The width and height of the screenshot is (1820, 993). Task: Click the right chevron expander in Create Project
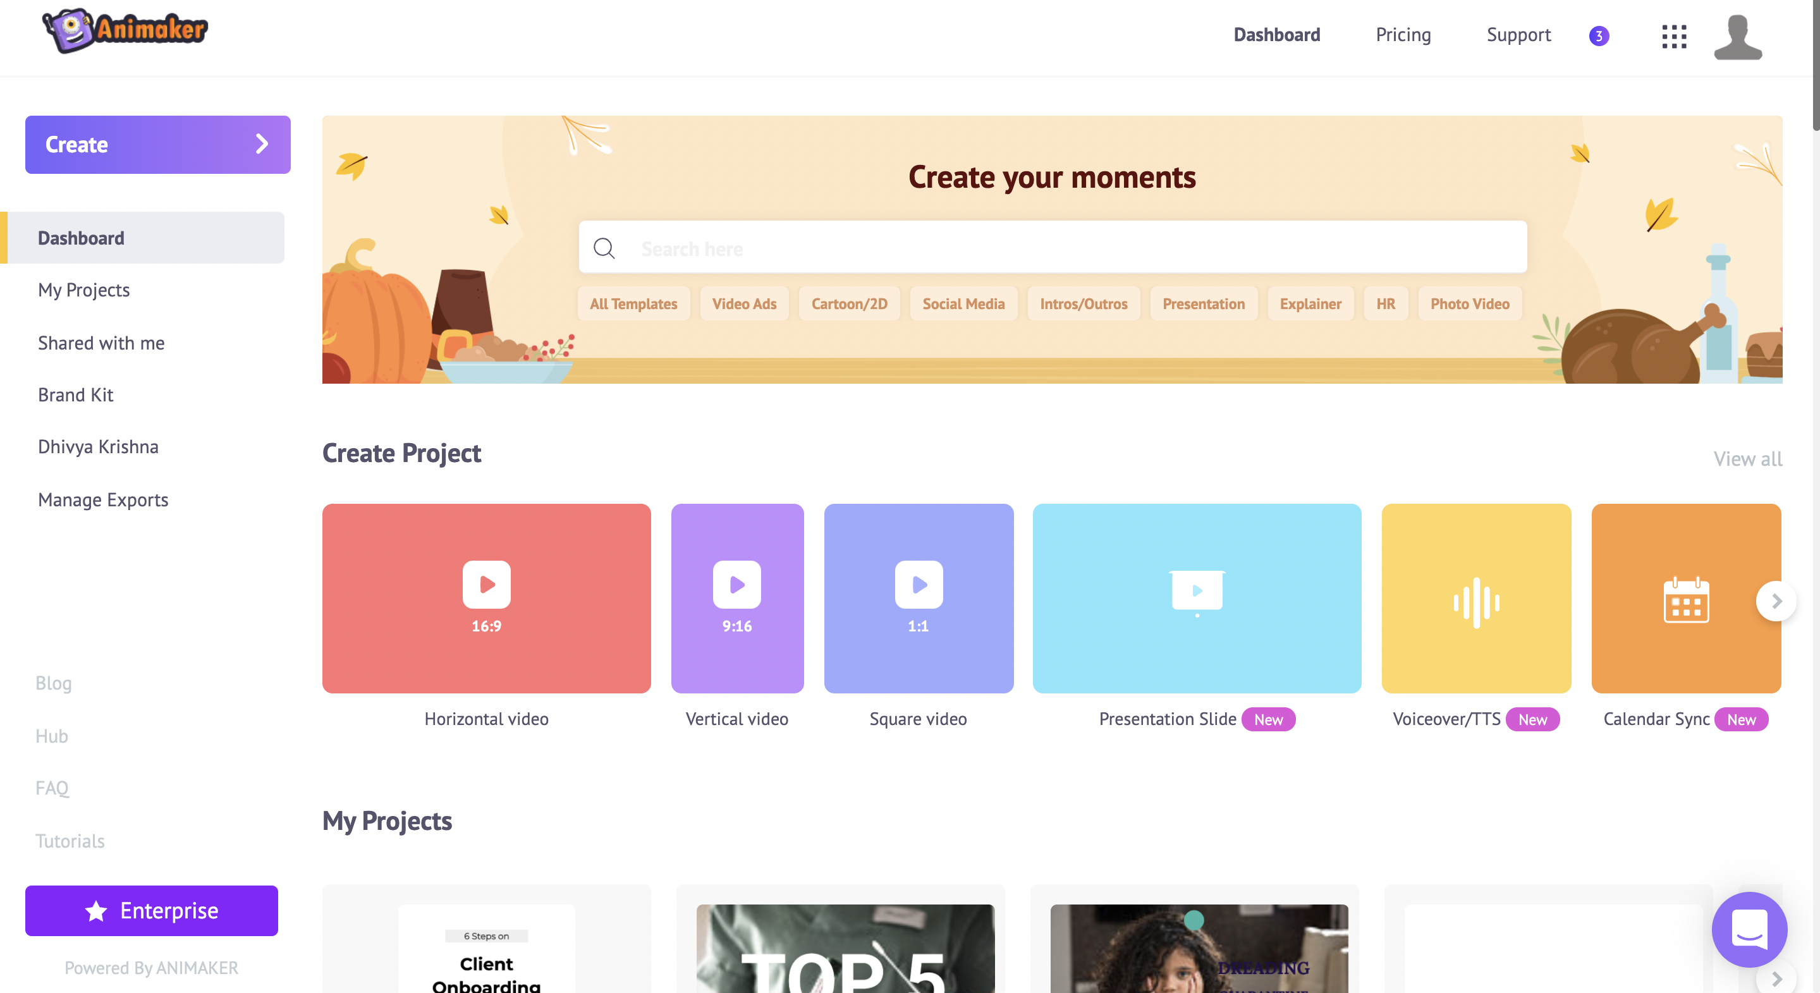[x=1776, y=600]
